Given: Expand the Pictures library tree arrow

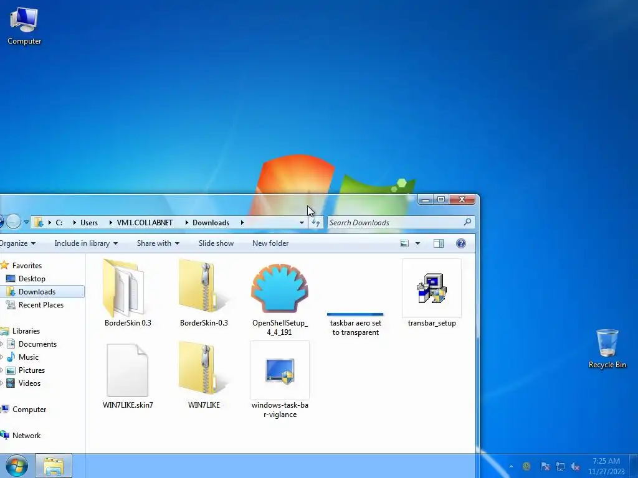Looking at the screenshot, I should pyautogui.click(x=2, y=370).
